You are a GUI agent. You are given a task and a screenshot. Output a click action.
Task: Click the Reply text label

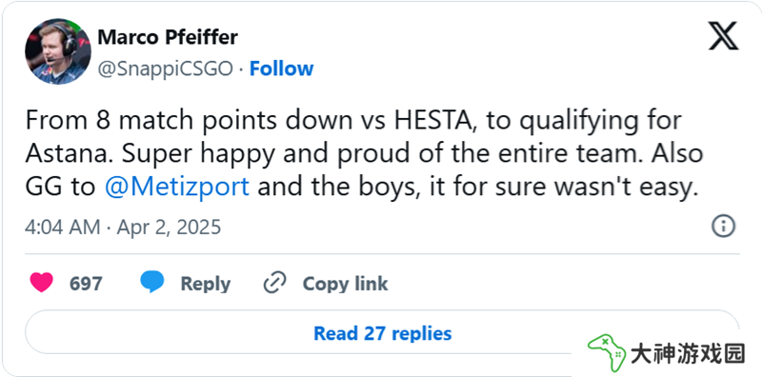(x=206, y=284)
